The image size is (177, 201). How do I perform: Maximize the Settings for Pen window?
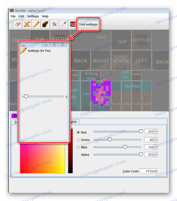54,45
